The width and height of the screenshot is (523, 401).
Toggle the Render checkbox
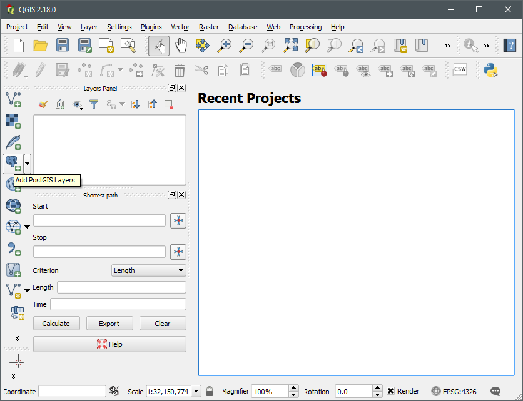[x=390, y=391]
